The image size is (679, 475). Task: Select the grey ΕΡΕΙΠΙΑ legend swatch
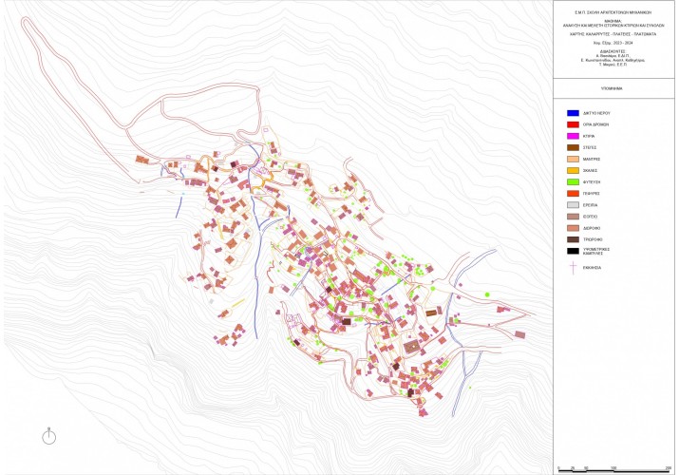[x=573, y=205]
